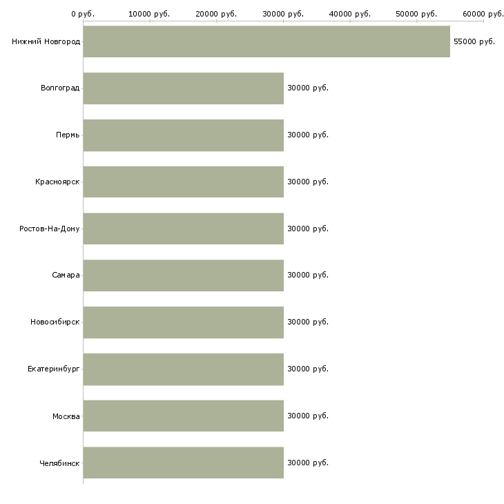Click the Москва bar

click(183, 416)
